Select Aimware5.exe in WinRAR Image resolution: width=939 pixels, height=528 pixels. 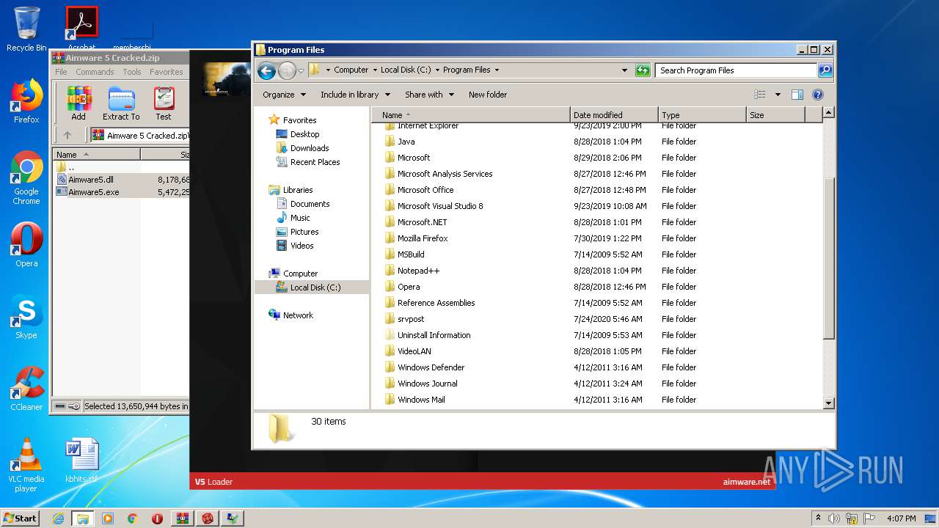[x=93, y=192]
